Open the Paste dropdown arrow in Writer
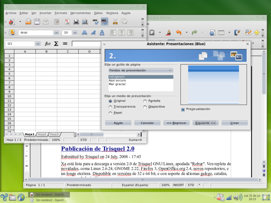This screenshot has width=271, height=203. click(x=160, y=33)
